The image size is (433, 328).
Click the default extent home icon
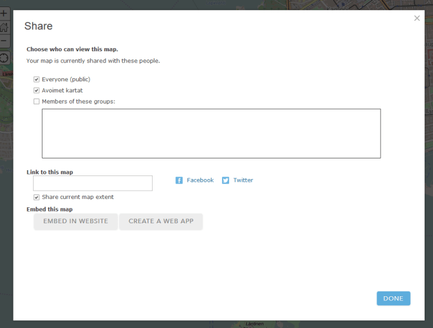tap(4, 26)
